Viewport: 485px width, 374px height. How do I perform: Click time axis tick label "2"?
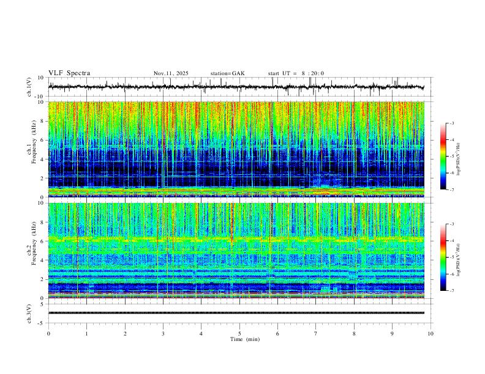tap(125, 334)
